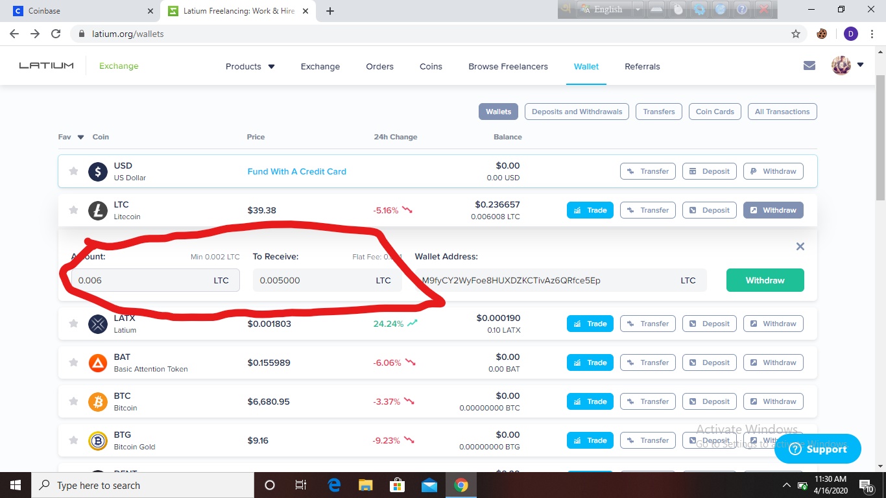
Task: View All Transactions tab
Action: click(x=782, y=112)
